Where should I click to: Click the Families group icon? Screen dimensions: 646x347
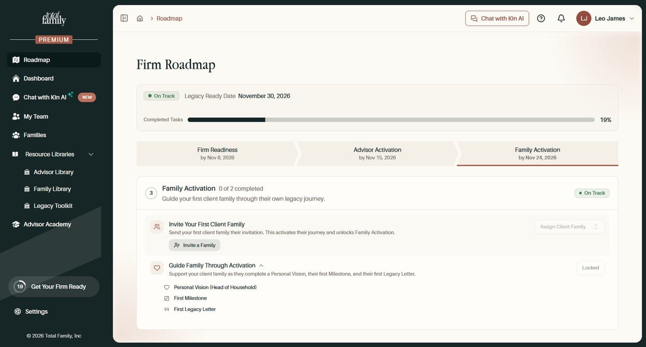tap(16, 135)
